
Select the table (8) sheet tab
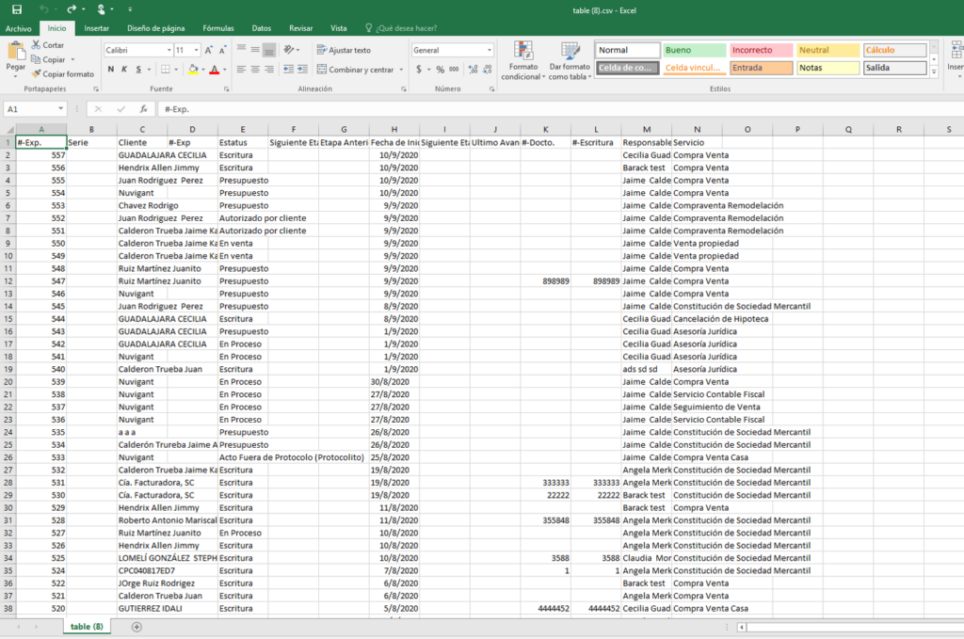point(87,627)
